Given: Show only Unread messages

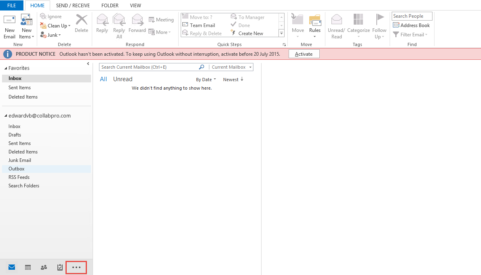Looking at the screenshot, I should [x=123, y=79].
